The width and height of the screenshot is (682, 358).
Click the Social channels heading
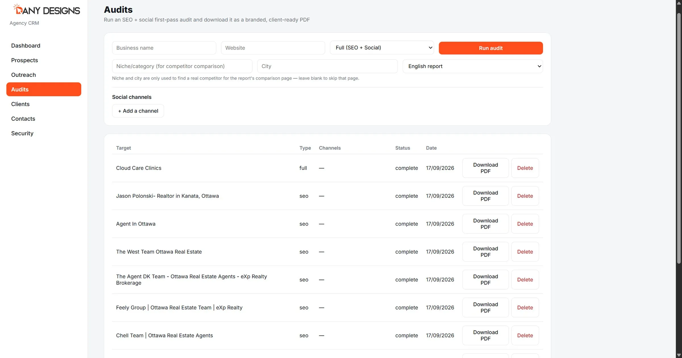[x=132, y=97]
